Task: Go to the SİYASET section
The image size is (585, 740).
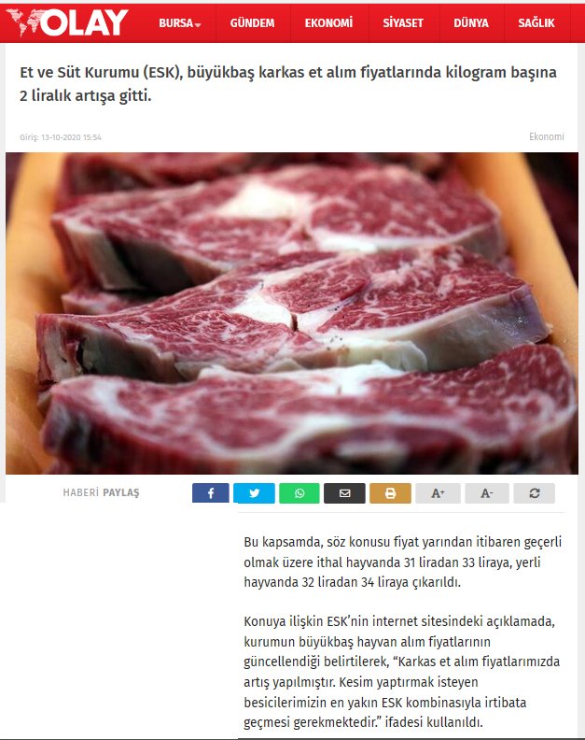Action: click(403, 22)
